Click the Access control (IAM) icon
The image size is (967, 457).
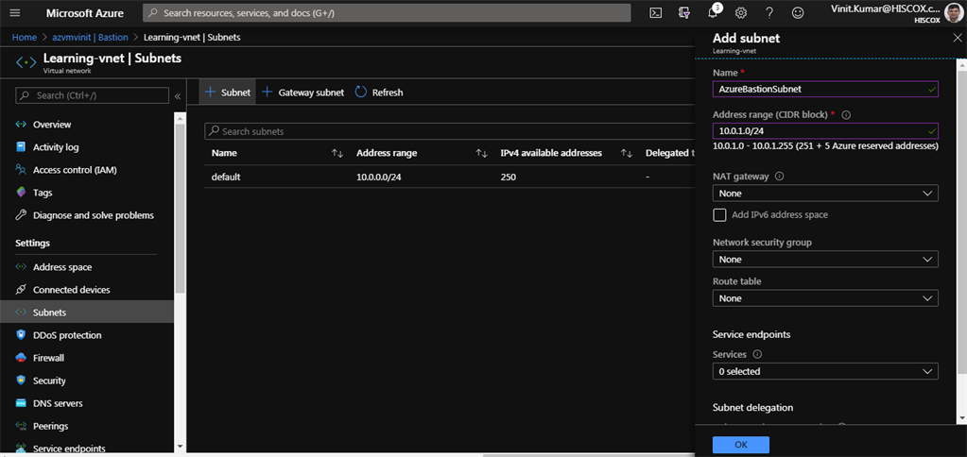coord(21,170)
